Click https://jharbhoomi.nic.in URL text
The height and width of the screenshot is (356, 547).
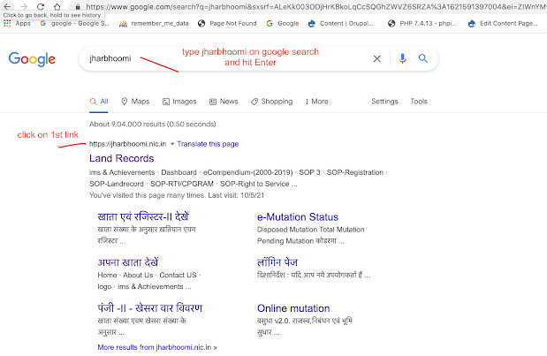point(127,144)
